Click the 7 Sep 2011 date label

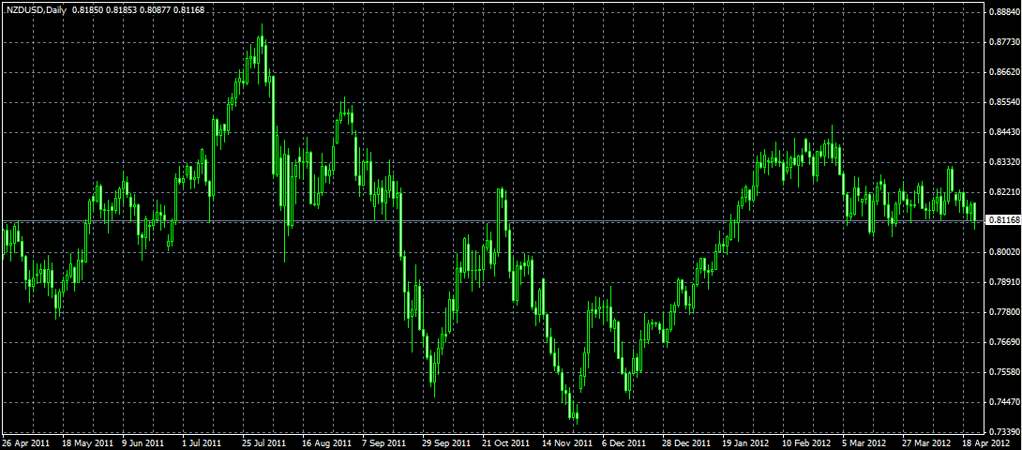383,442
